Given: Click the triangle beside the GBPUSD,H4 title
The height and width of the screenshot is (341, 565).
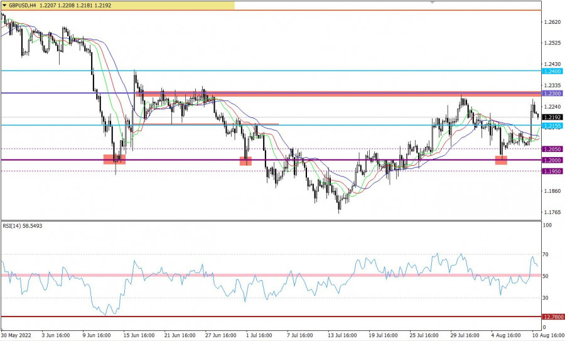Looking at the screenshot, I should coord(4,4).
